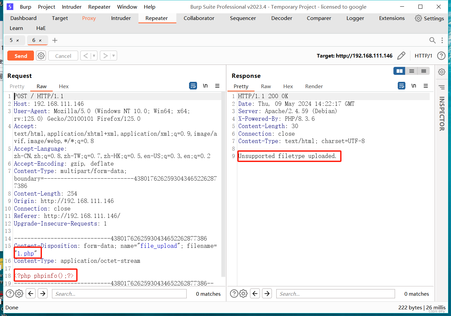Click the request search field
Viewport: 451px width, 316px height.
click(x=119, y=294)
